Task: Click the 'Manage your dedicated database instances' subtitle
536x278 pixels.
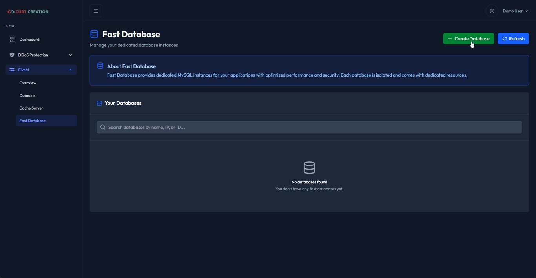Action: click(x=134, y=45)
